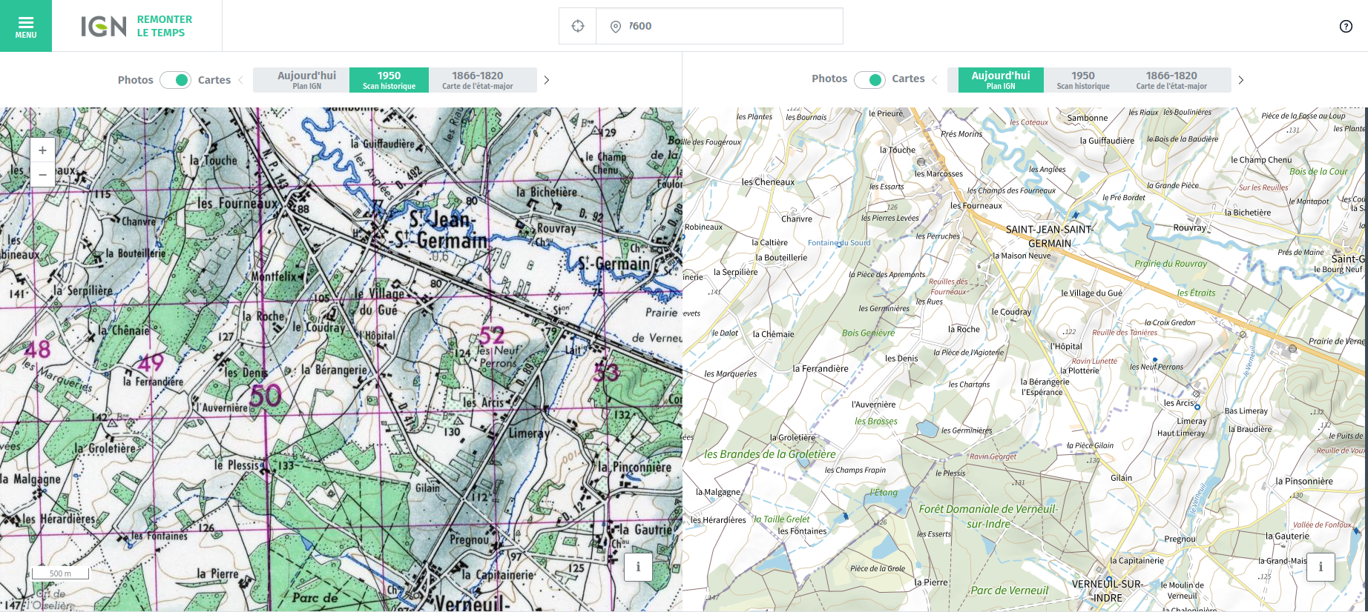
Task: Open the main MENU hamburger button
Action: [x=26, y=26]
